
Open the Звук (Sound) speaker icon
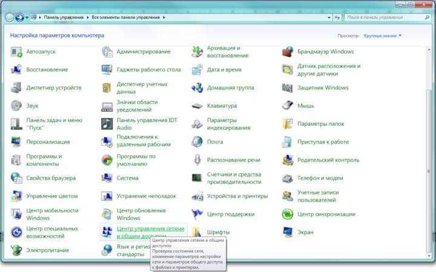[16, 106]
